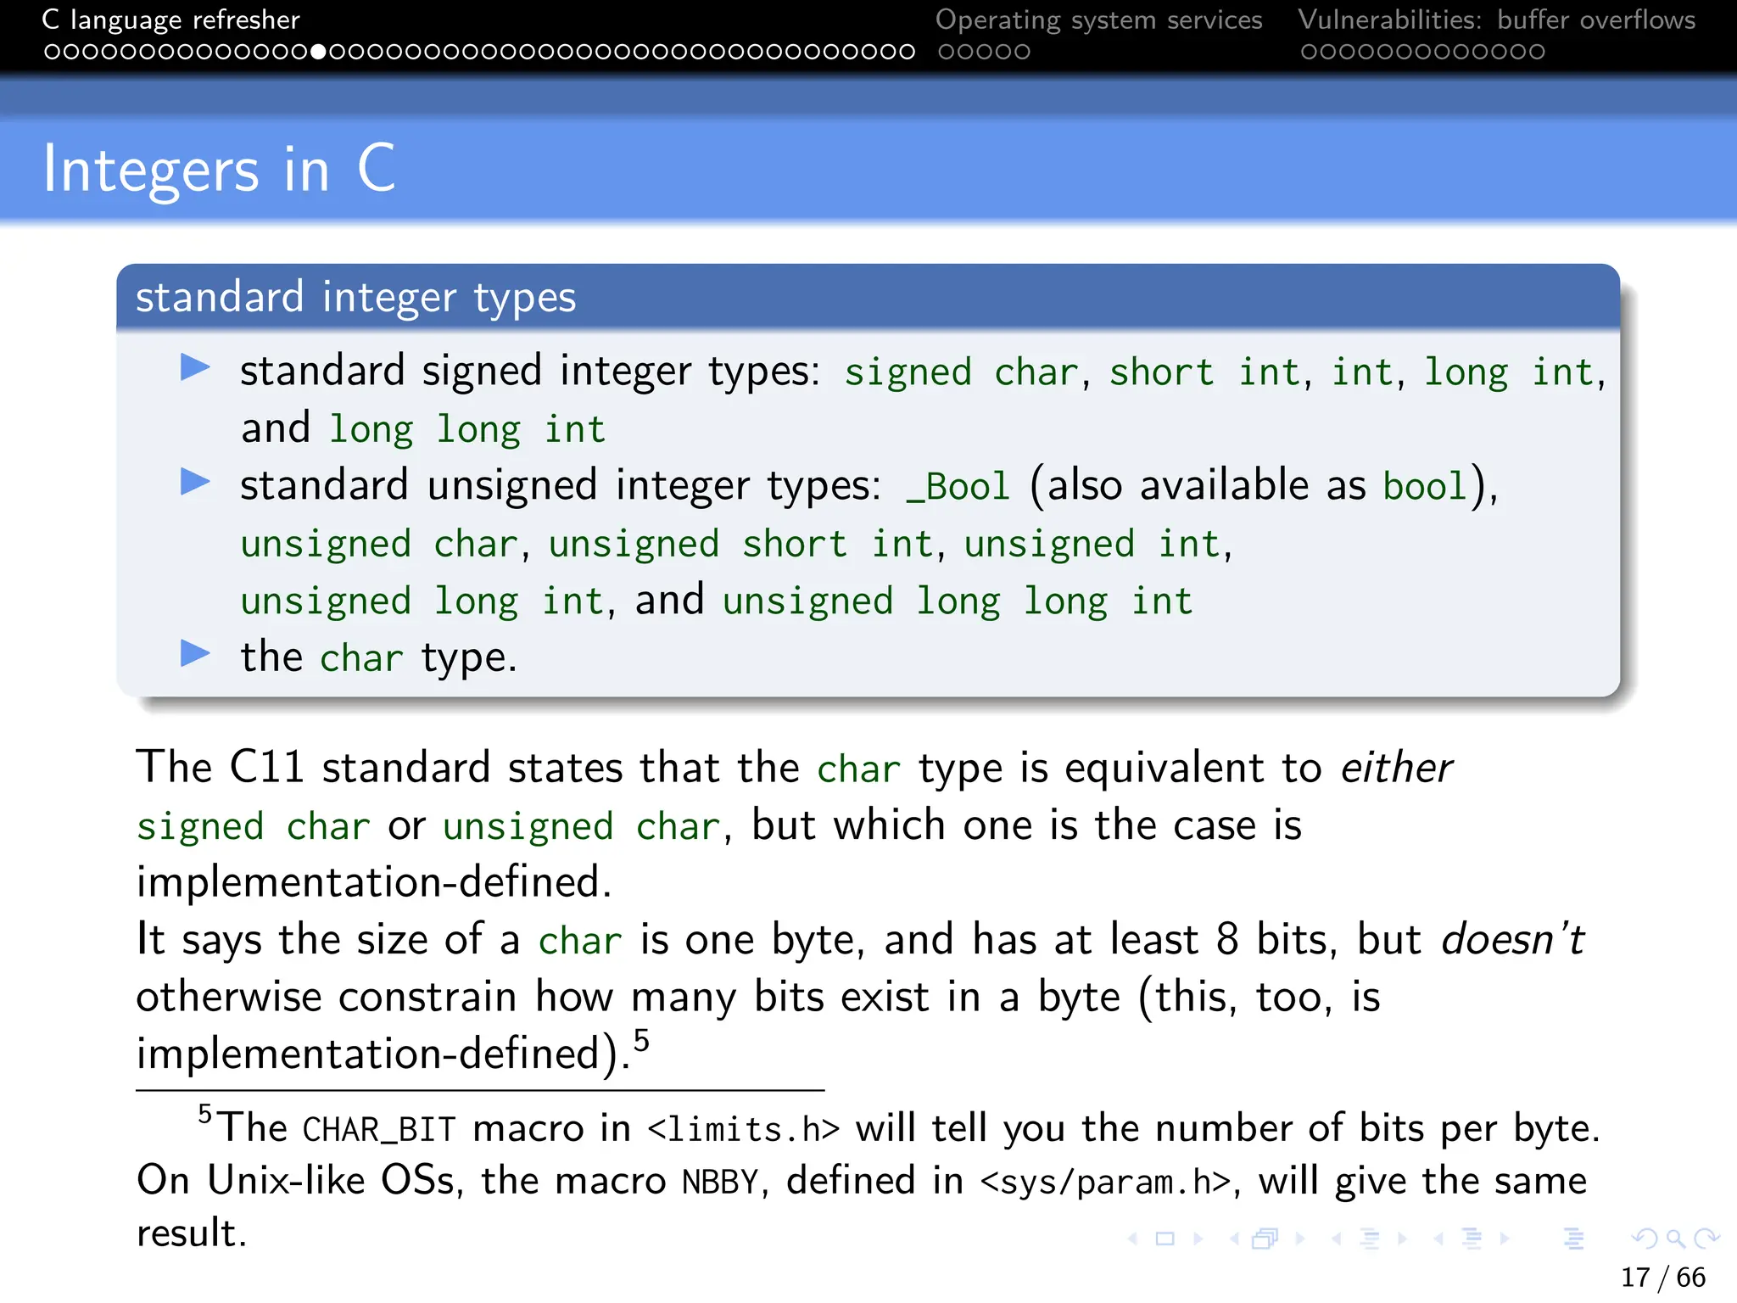Click the footnote's leading superscript 5 marker
Image resolution: width=1737 pixels, height=1303 pixels.
click(205, 1113)
